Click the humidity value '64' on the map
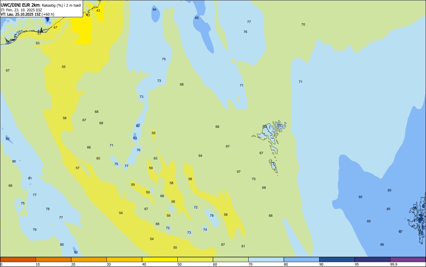 coord(200,155)
